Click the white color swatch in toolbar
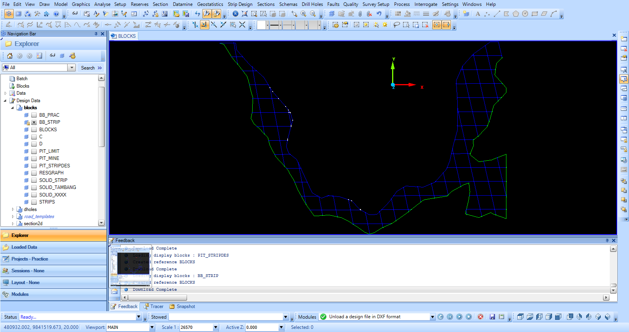 coord(261,25)
